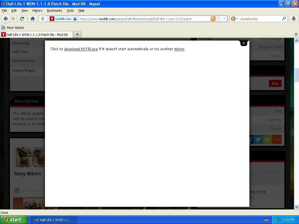Open MD5 Hash sidebar item
This screenshot has width=299, height=224.
pyautogui.click(x=20, y=52)
